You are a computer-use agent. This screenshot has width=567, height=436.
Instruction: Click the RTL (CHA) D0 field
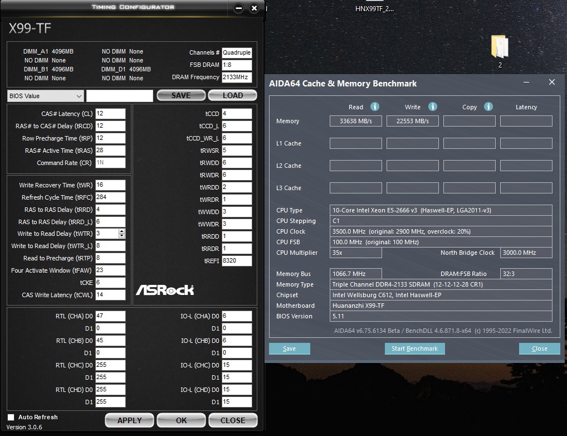pos(110,316)
